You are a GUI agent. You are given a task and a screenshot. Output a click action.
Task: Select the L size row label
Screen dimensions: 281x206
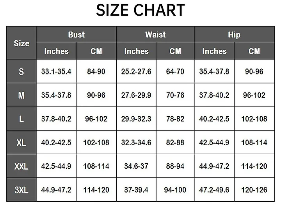pyautogui.click(x=21, y=119)
